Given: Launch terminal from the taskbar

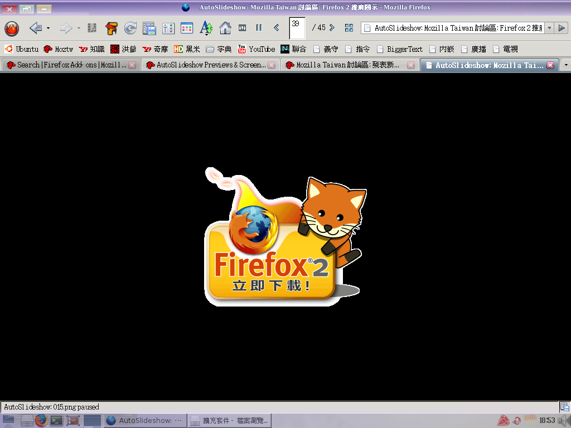Looking at the screenshot, I should point(56,421).
